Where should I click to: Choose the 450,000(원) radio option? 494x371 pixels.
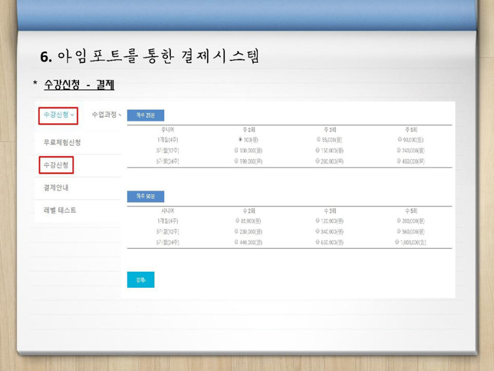(x=399, y=161)
